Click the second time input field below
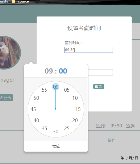Screen dimensions: 140x164 click(100, 72)
